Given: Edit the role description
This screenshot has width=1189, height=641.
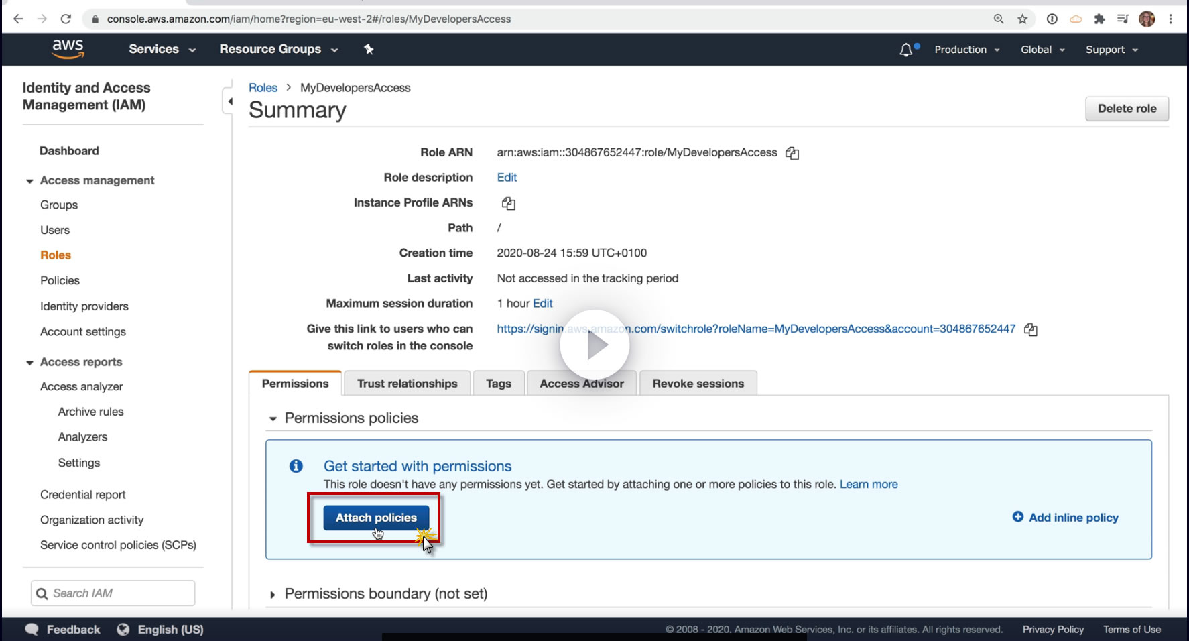Looking at the screenshot, I should (507, 178).
